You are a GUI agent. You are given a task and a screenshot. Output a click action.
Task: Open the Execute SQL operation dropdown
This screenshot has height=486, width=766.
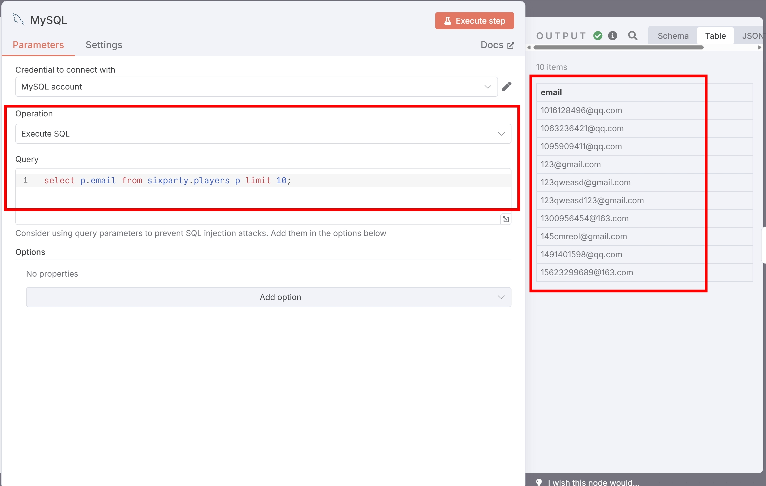pyautogui.click(x=263, y=134)
